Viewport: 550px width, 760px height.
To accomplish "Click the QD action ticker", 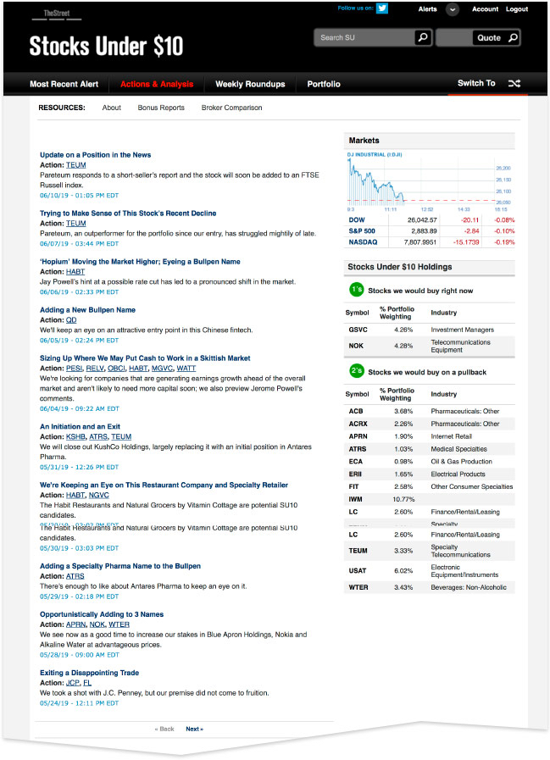I will click(x=71, y=320).
